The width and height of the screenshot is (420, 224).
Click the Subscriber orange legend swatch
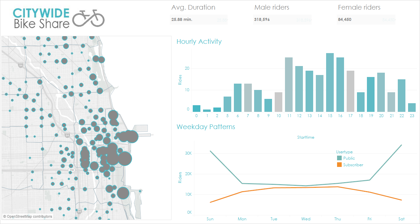339,165
